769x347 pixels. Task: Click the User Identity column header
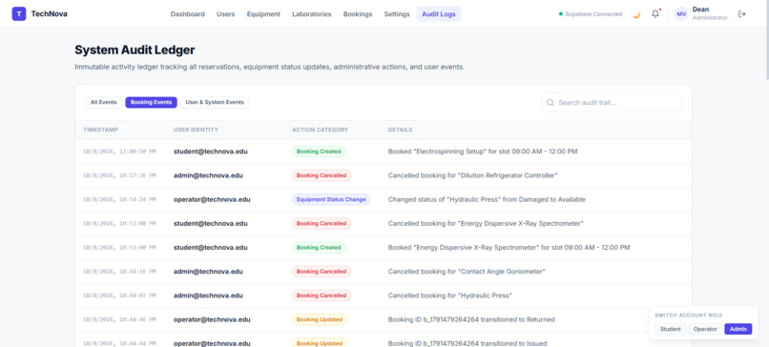pos(196,130)
